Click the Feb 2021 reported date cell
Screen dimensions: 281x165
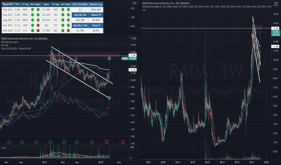(8, 10)
